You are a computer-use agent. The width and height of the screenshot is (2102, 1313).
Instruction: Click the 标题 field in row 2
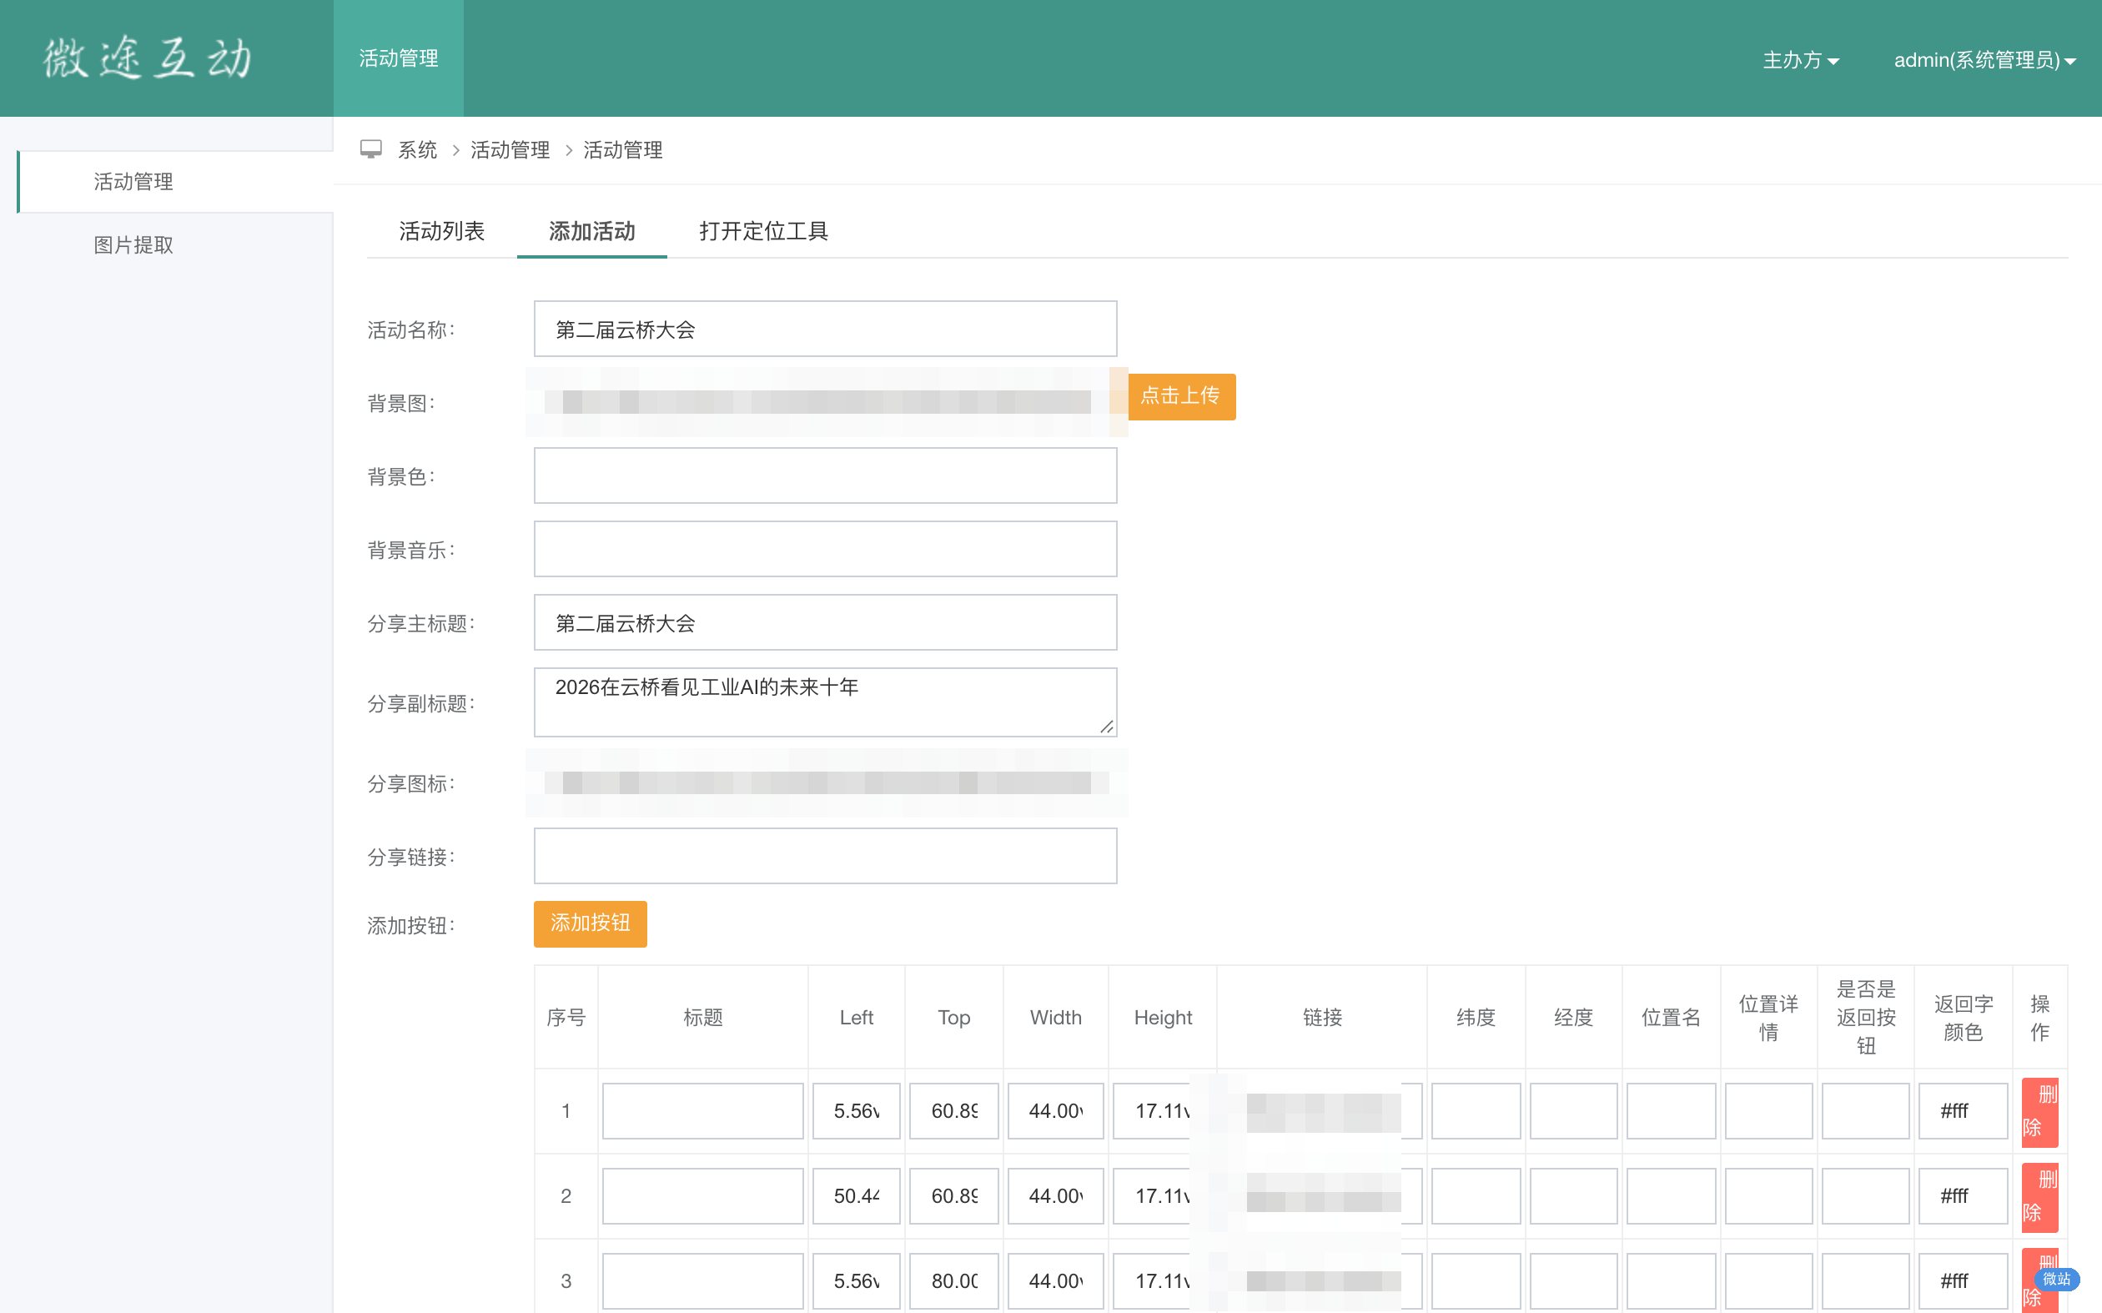702,1195
